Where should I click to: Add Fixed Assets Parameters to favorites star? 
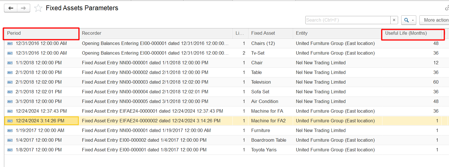coord(38,8)
